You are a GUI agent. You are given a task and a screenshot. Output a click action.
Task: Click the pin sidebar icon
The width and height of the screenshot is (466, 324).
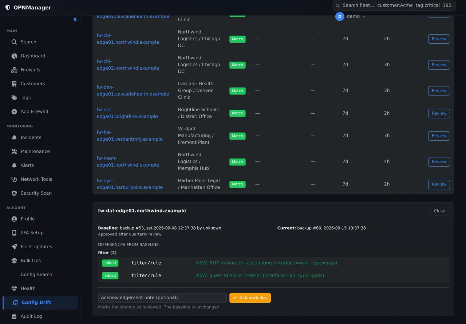pos(75,20)
